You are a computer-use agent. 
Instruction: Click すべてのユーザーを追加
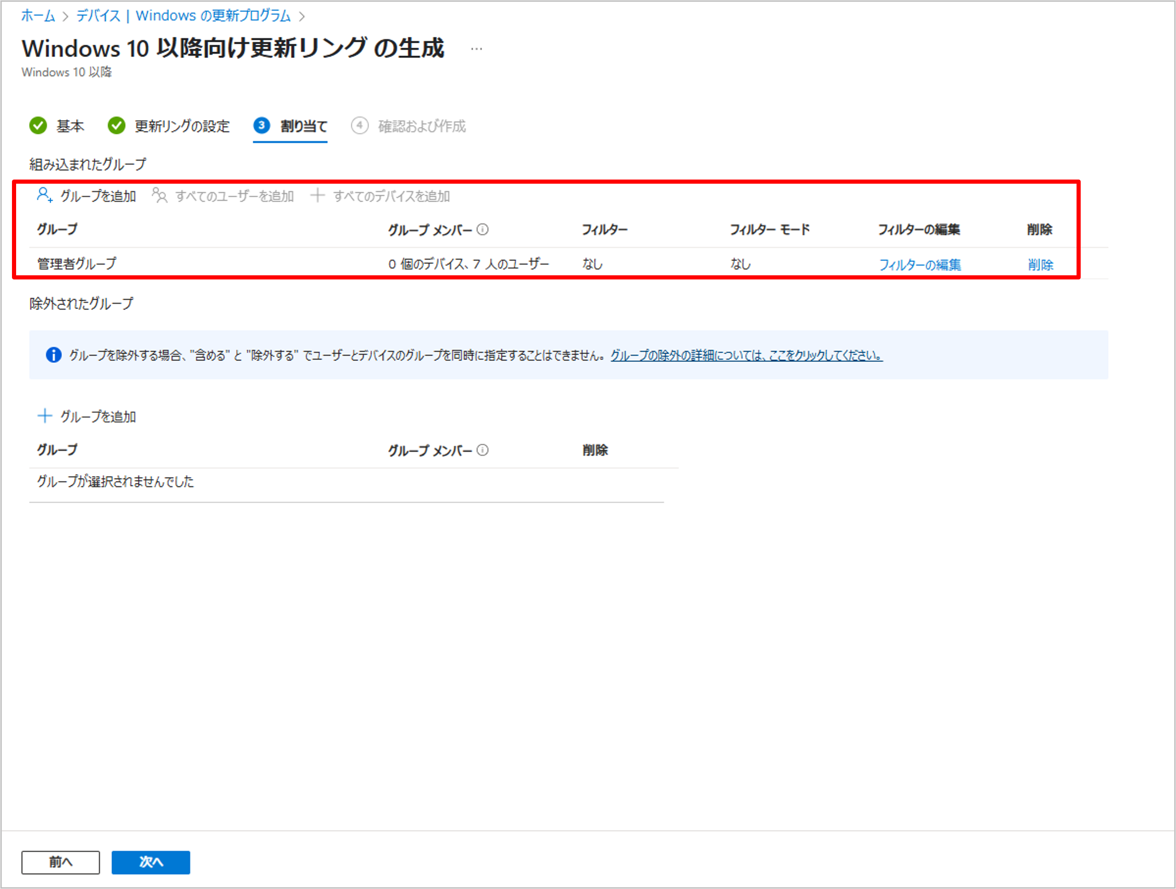(x=234, y=196)
